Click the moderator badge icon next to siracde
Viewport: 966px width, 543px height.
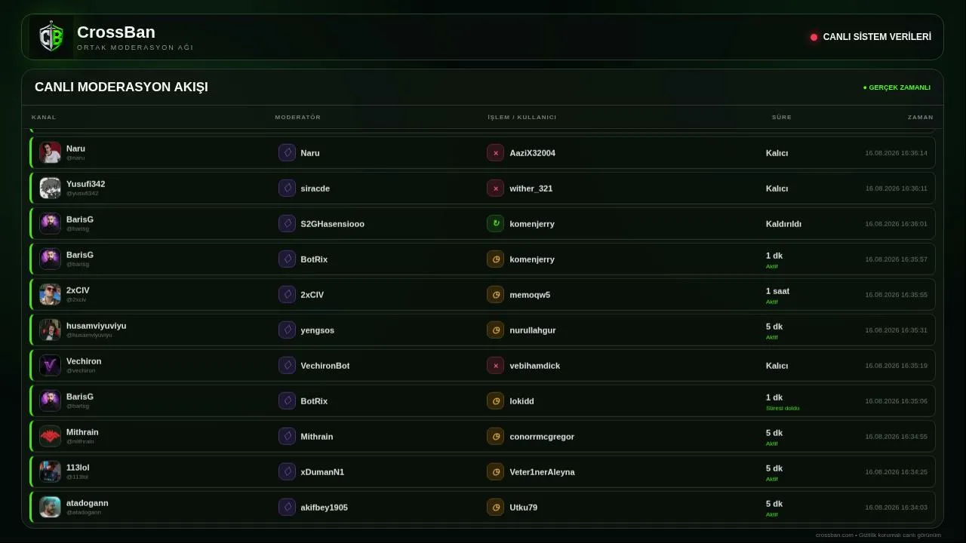pyautogui.click(x=287, y=189)
